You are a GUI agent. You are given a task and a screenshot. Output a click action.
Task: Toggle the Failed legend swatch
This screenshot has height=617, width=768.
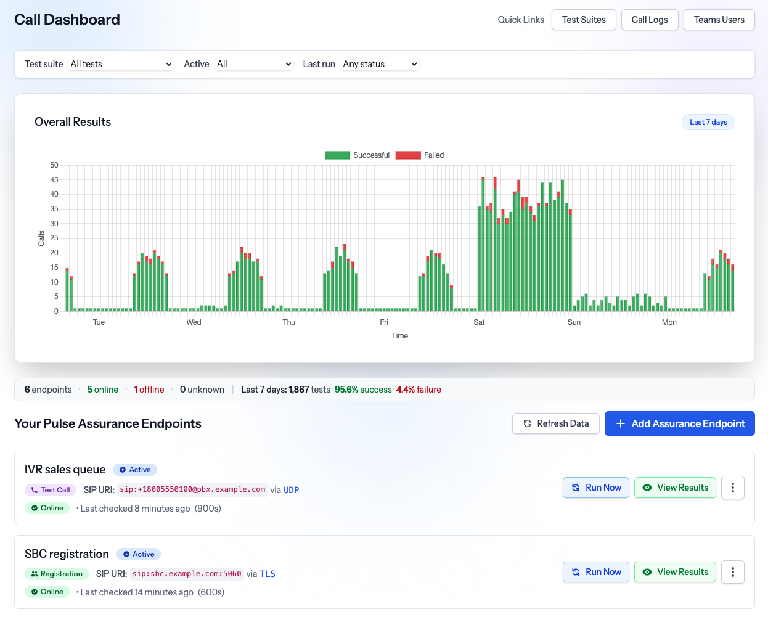tap(408, 155)
